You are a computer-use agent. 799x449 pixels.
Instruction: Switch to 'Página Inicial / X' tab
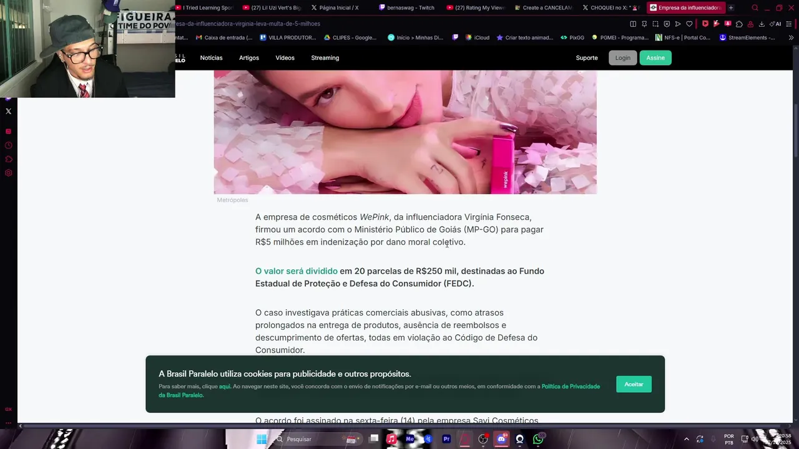335,7
